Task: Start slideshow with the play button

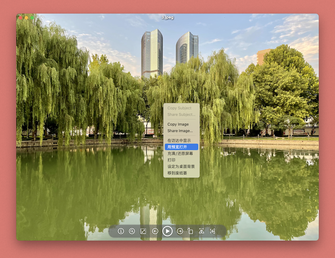Action: click(x=167, y=231)
